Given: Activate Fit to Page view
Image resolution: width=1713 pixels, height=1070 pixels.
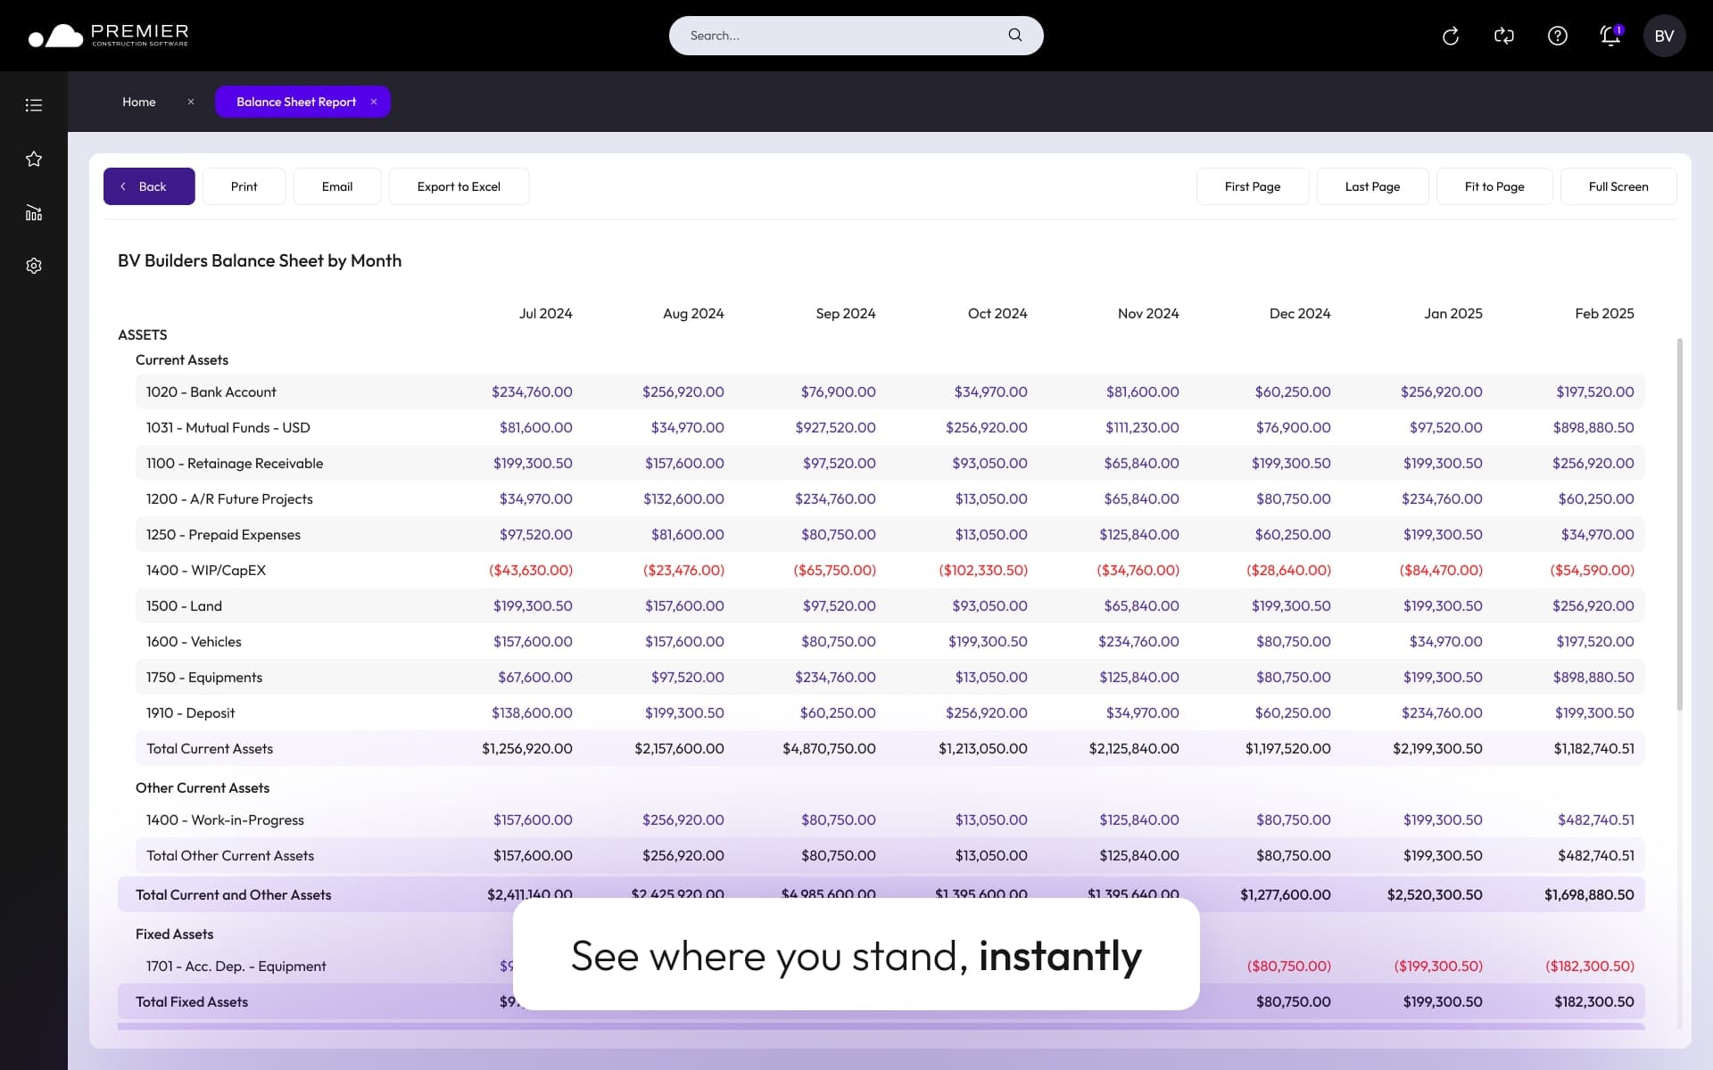Looking at the screenshot, I should pos(1494,186).
